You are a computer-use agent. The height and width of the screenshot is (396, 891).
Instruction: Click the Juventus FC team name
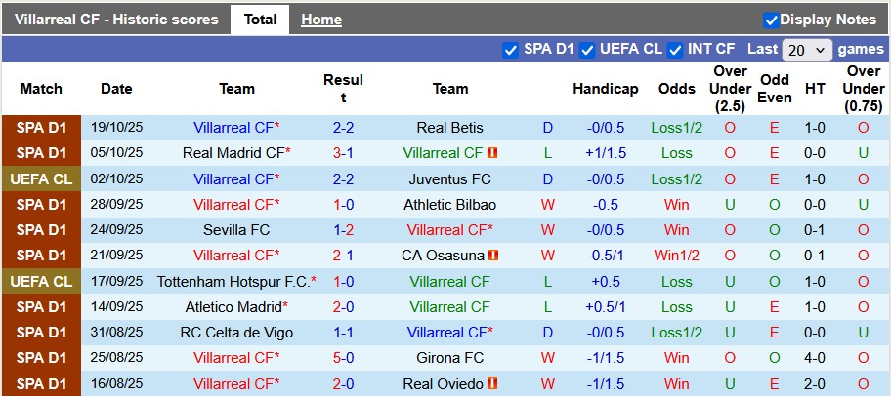(449, 179)
